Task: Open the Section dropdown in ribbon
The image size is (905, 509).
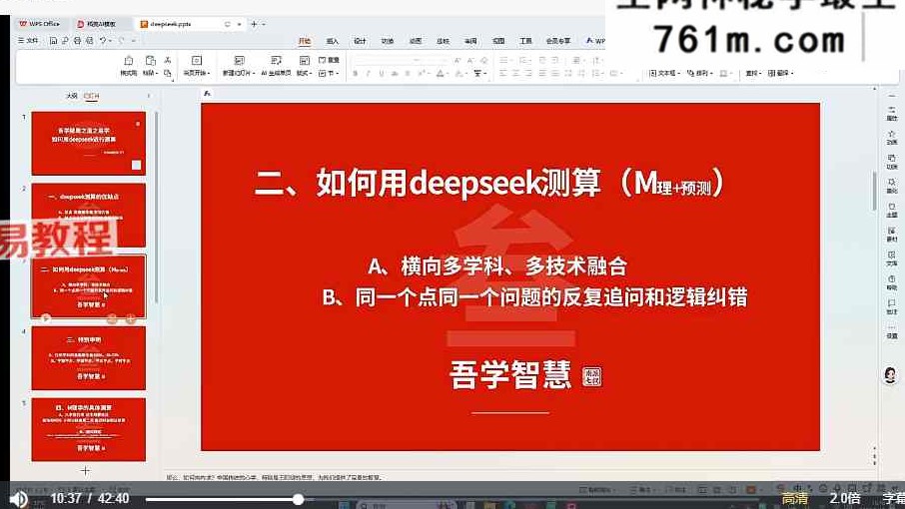Action: click(x=329, y=73)
